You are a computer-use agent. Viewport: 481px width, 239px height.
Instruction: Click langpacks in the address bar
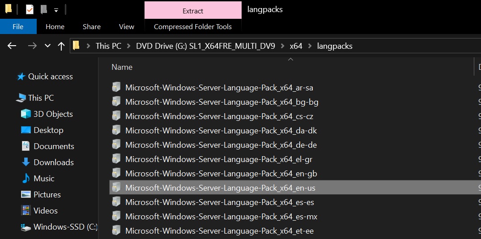point(335,46)
